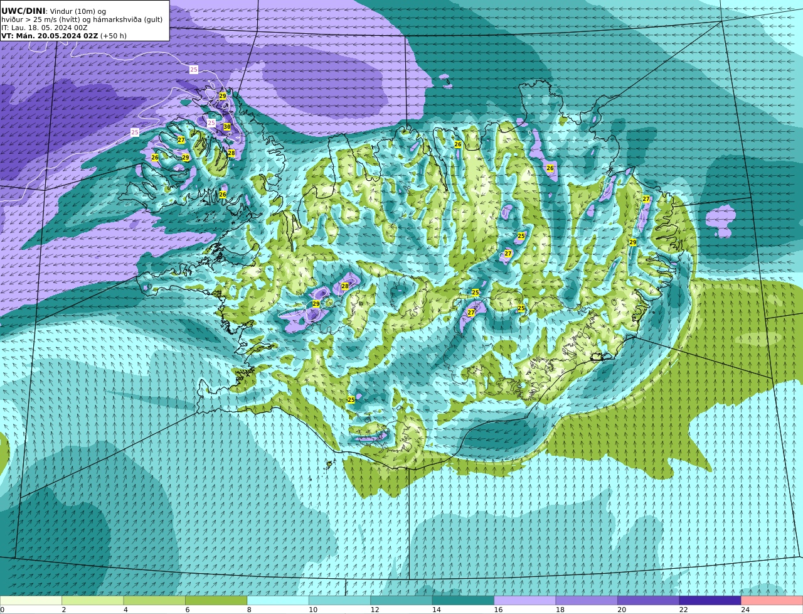Click the 16–18 m/s light lavender legend swatch
803x614 pixels.
tap(525, 600)
